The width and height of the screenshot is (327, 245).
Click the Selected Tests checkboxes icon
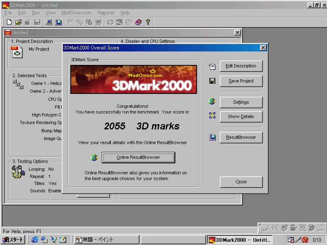pos(18,84)
